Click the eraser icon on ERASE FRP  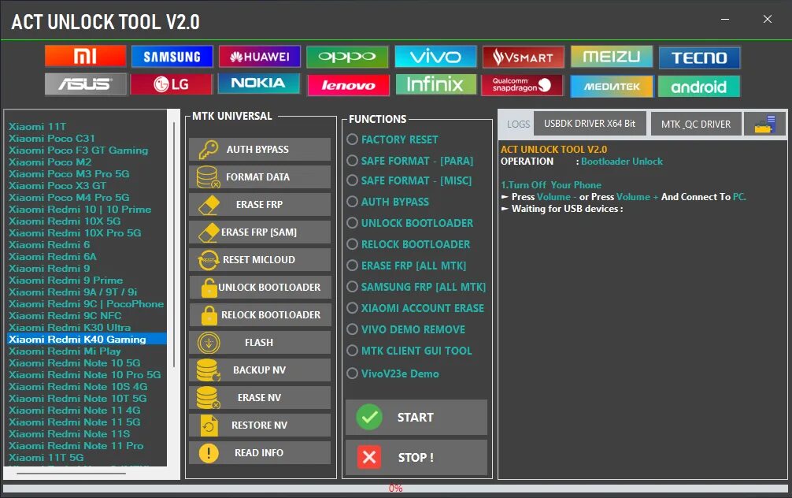(x=209, y=205)
